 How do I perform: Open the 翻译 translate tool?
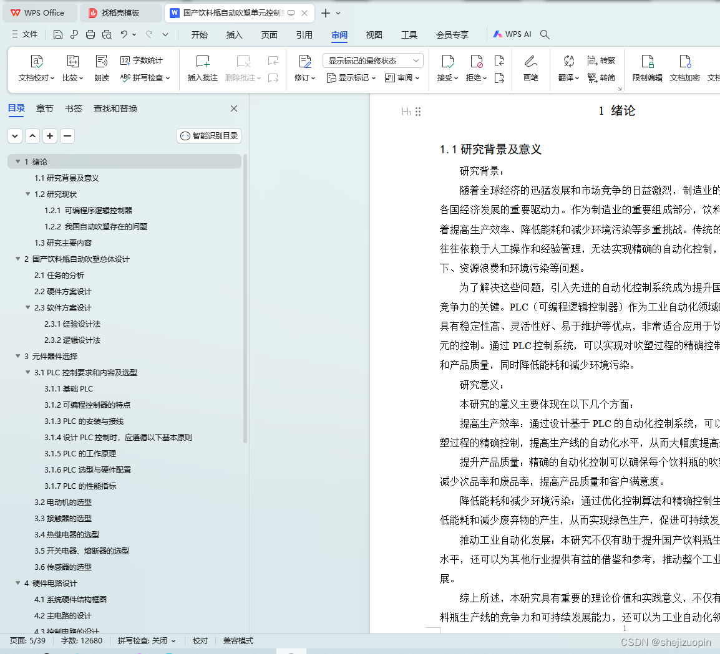tap(568, 68)
